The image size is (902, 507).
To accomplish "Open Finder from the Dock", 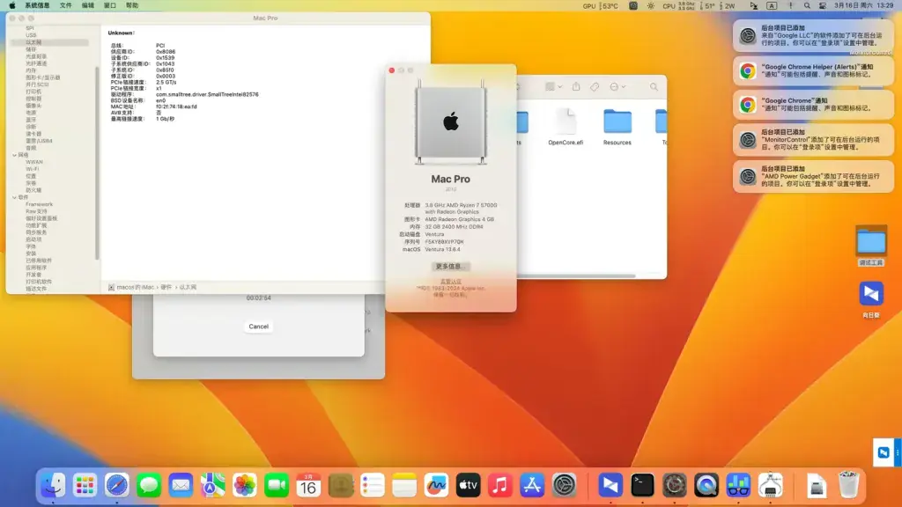I will click(53, 486).
